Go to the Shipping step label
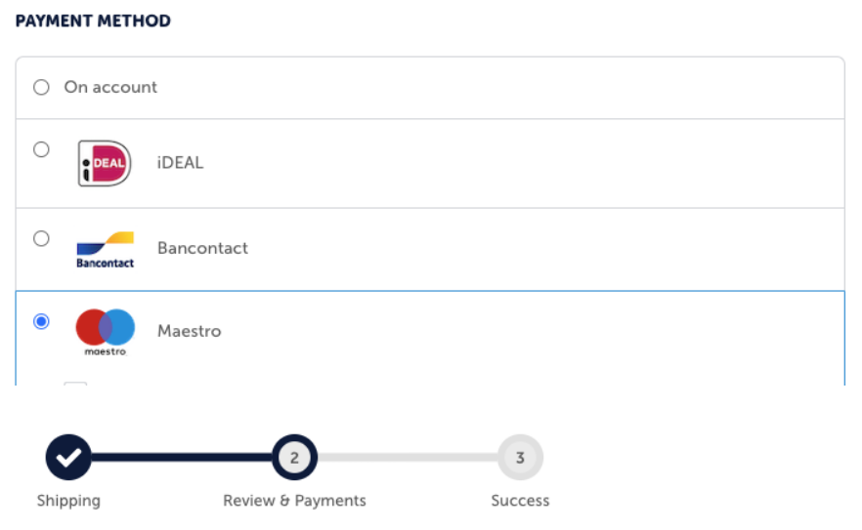The width and height of the screenshot is (862, 530). [68, 501]
